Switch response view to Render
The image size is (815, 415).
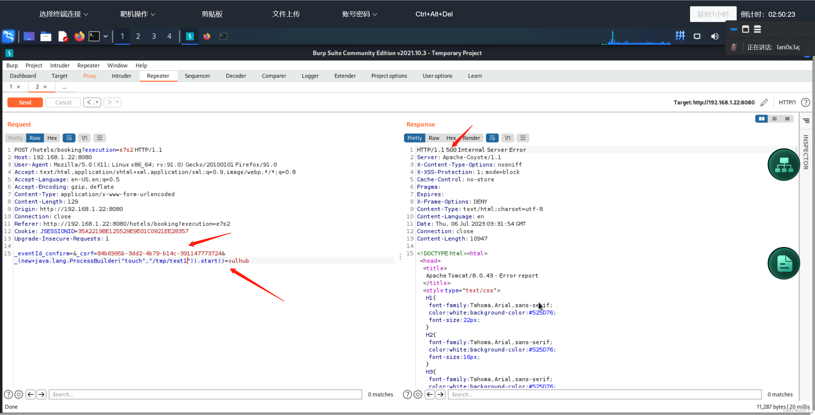coord(471,138)
